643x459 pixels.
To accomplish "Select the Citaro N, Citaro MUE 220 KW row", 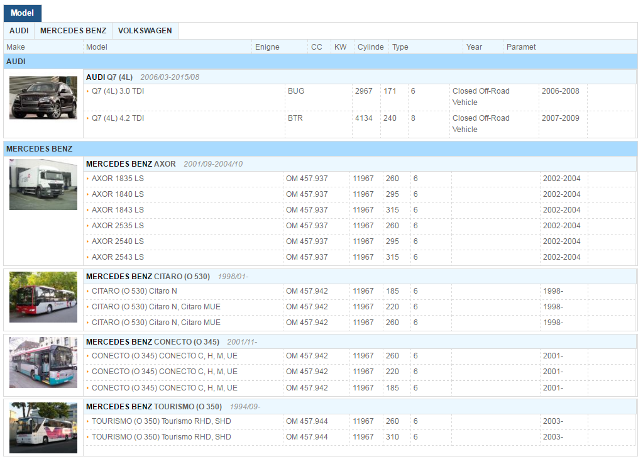I will pos(360,307).
